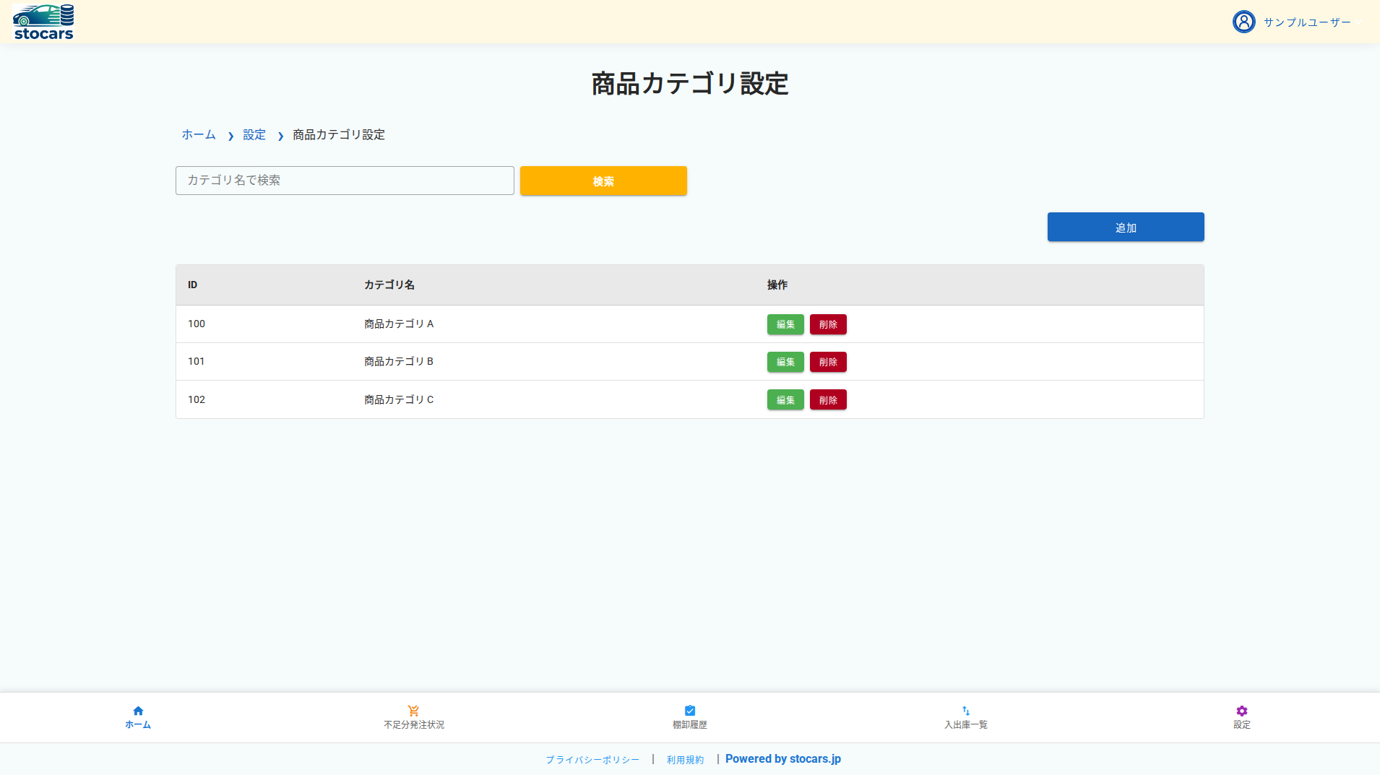Screen dimensions: 1380x775
Task: Edit 商品カテゴリ A with 編集 button
Action: click(x=785, y=324)
